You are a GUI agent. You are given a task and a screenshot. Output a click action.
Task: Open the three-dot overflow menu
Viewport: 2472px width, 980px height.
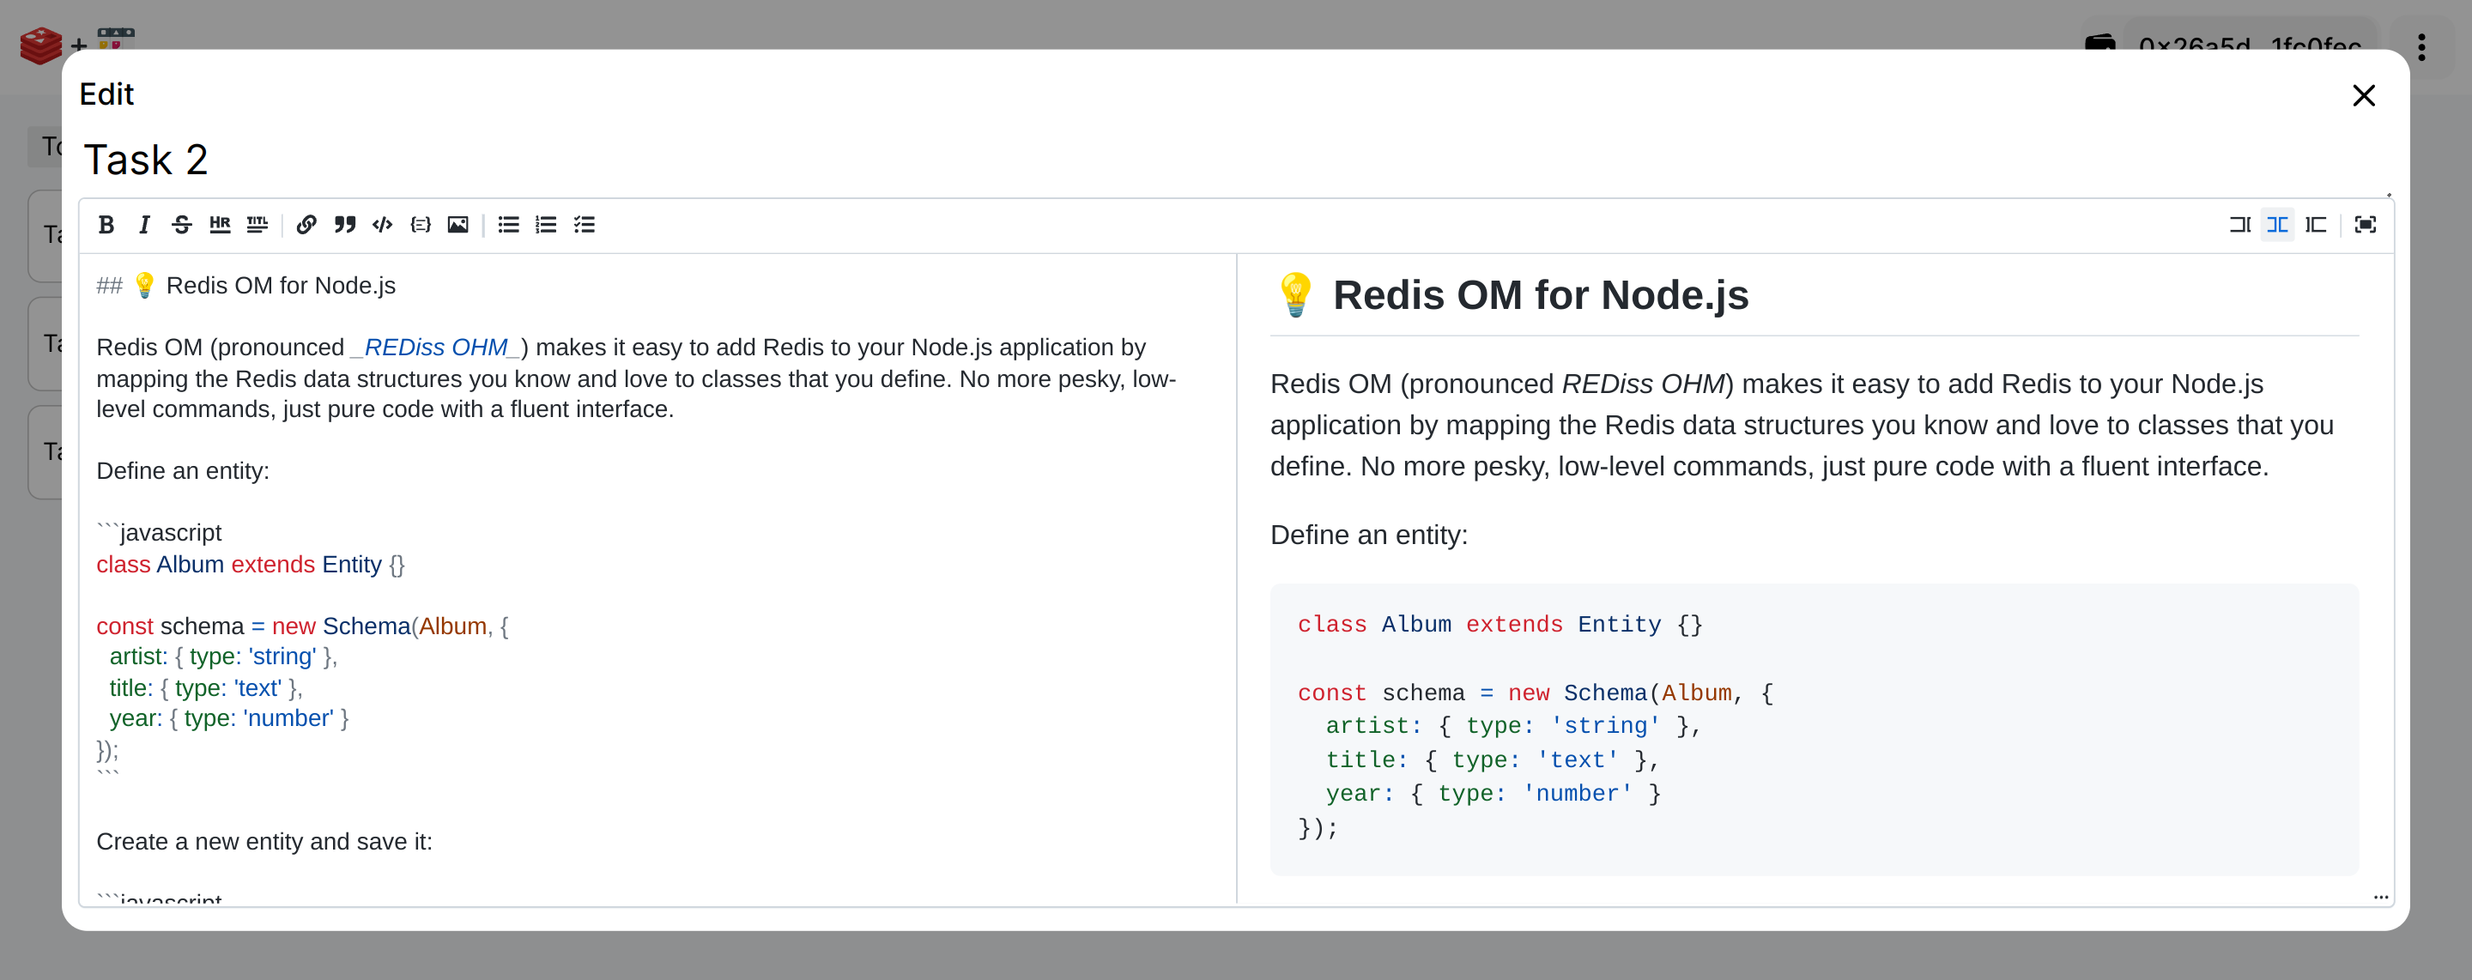(2422, 46)
